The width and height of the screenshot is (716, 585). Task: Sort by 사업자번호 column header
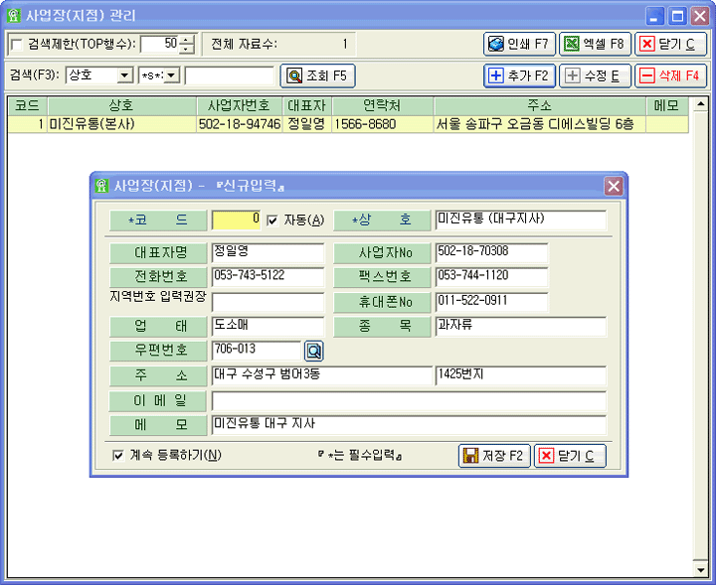click(x=240, y=106)
